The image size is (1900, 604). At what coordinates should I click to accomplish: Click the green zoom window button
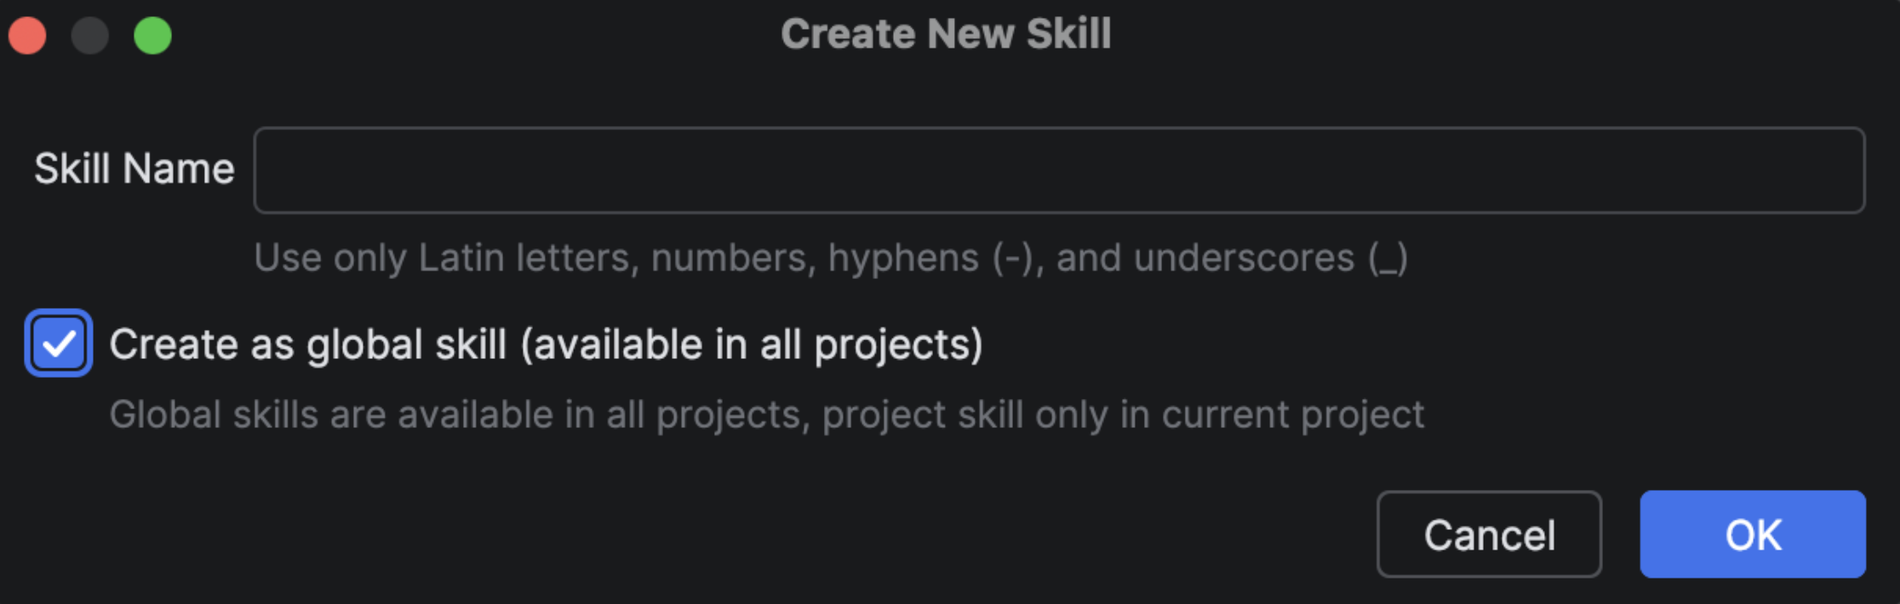click(x=153, y=36)
